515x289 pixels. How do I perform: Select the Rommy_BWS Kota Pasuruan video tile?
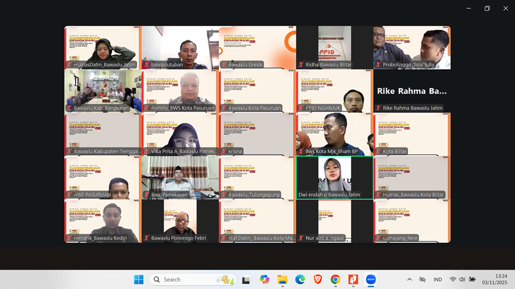click(x=180, y=91)
